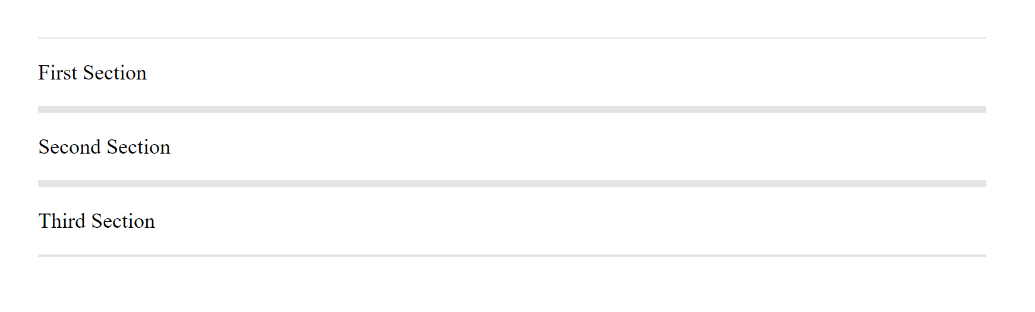Click the First Section heading text
Screen dimensions: 1035x312
(92, 72)
